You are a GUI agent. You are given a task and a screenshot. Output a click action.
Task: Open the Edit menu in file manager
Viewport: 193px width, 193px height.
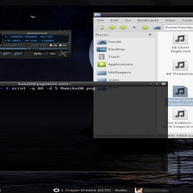(114, 20)
